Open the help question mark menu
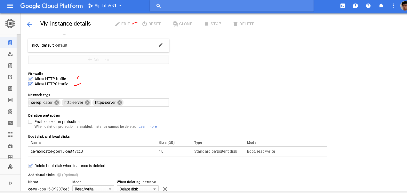This screenshot has width=407, height=193. 368,6
